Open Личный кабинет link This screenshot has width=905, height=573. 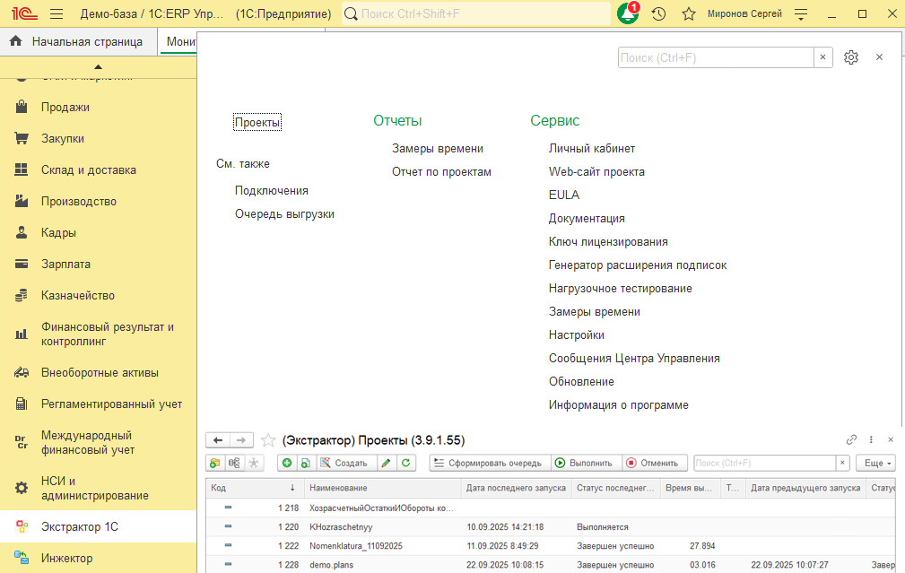coord(592,148)
